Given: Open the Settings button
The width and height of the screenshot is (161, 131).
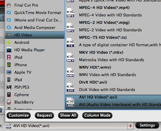Looking at the screenshot, I should tap(147, 125).
